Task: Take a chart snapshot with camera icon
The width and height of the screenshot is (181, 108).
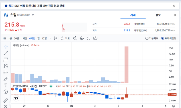Action: [x=95, y=38]
